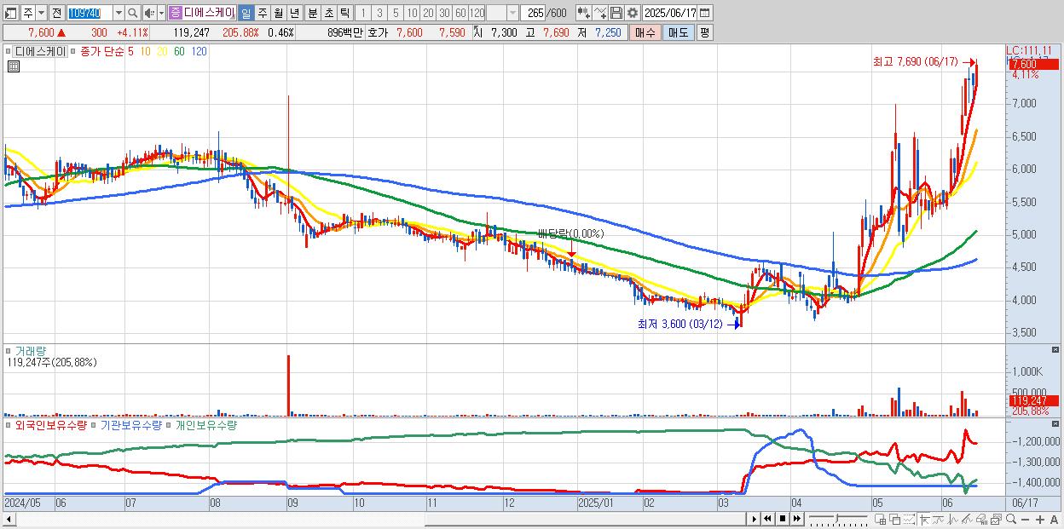Image resolution: width=1064 pixels, height=529 pixels.
Task: Select the 년 yearly period tab
Action: tap(294, 13)
